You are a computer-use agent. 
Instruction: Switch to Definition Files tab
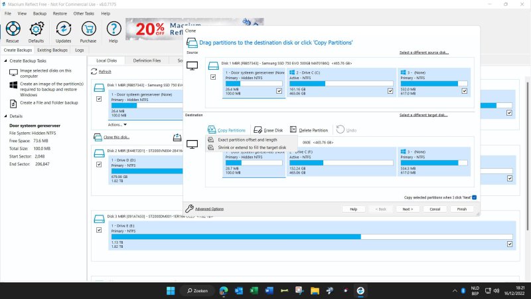pyautogui.click(x=147, y=60)
